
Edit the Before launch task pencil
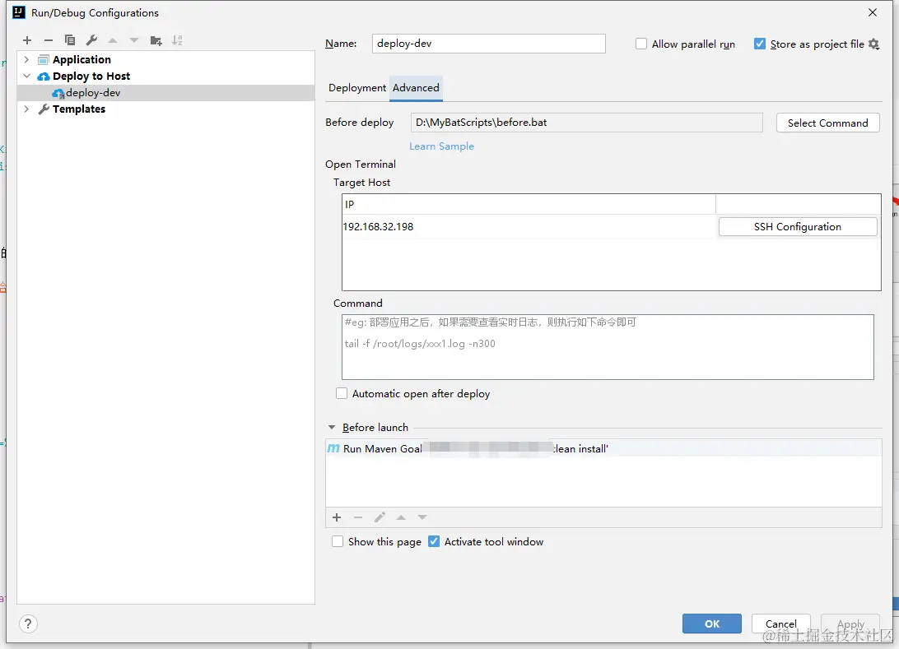(x=380, y=517)
